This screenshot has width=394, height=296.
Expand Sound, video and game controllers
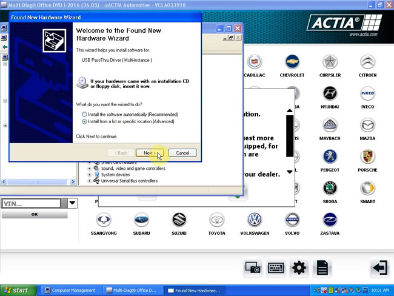click(x=90, y=169)
